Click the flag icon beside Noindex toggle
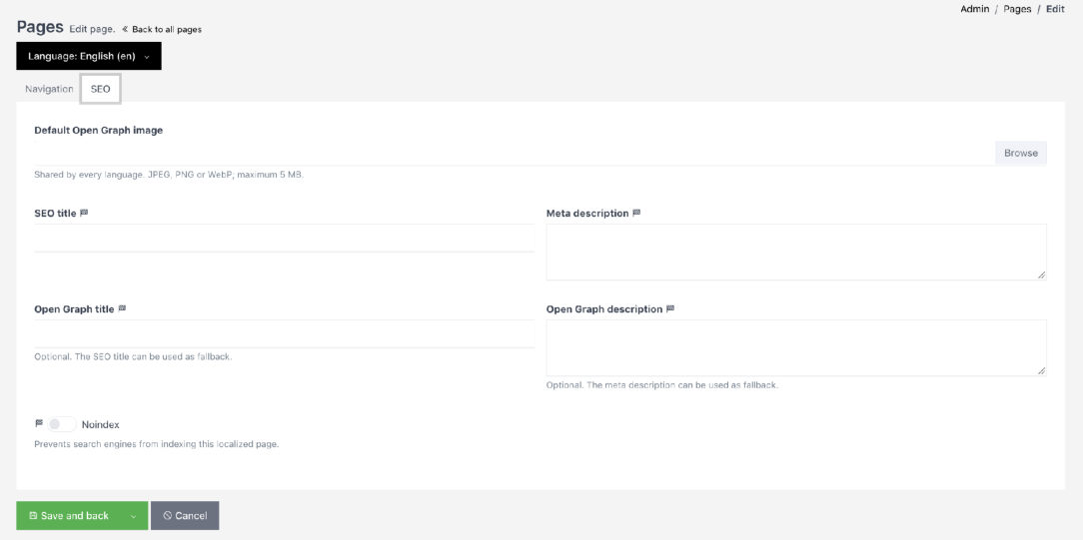This screenshot has height=540, width=1083. [x=39, y=423]
